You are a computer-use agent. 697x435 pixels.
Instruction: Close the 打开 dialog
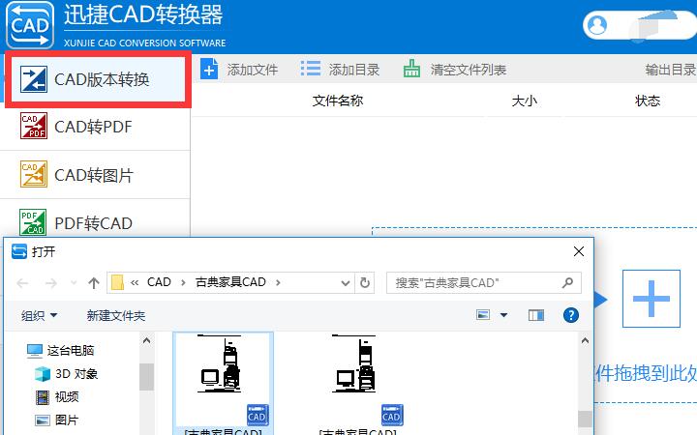click(579, 251)
